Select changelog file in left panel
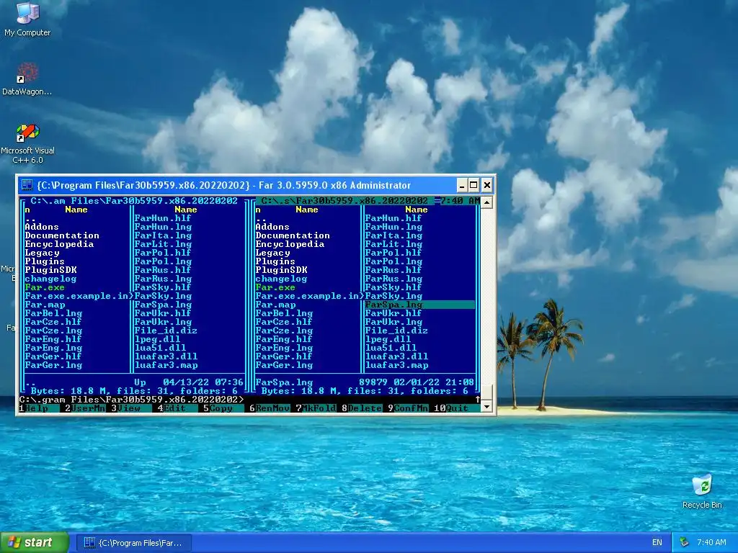This screenshot has height=553, width=738. point(50,279)
